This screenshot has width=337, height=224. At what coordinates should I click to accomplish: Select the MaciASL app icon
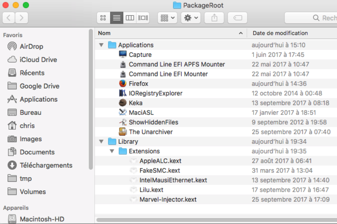[123, 113]
